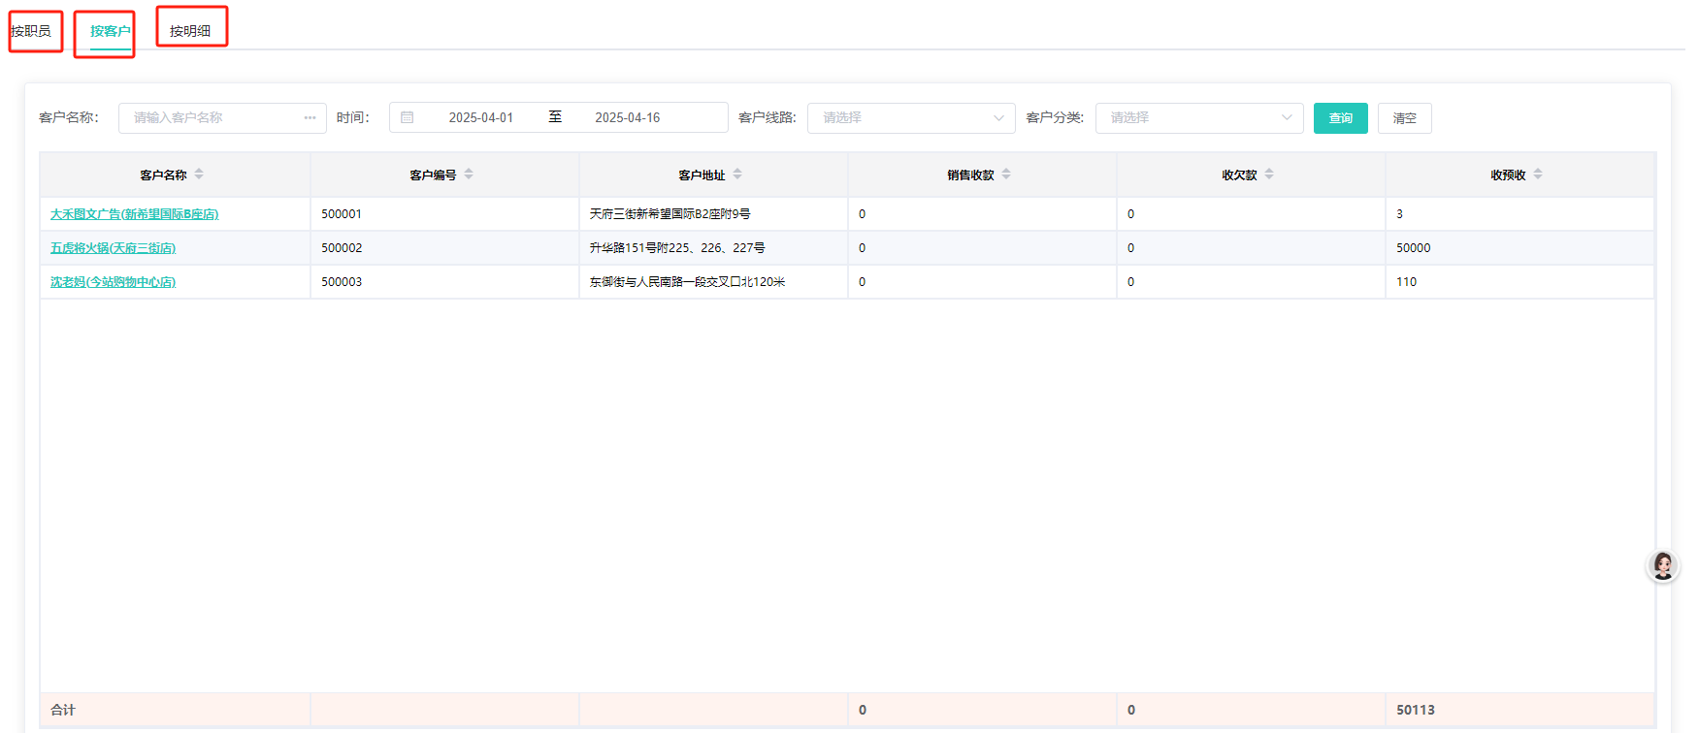Sort by 客户编号 column sort icon

[x=469, y=175]
